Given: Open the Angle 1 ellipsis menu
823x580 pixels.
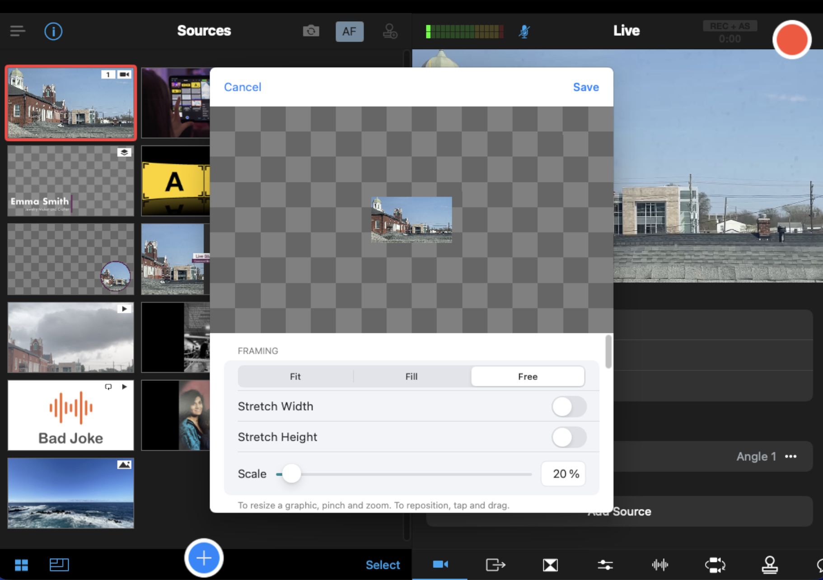Looking at the screenshot, I should pyautogui.click(x=790, y=457).
